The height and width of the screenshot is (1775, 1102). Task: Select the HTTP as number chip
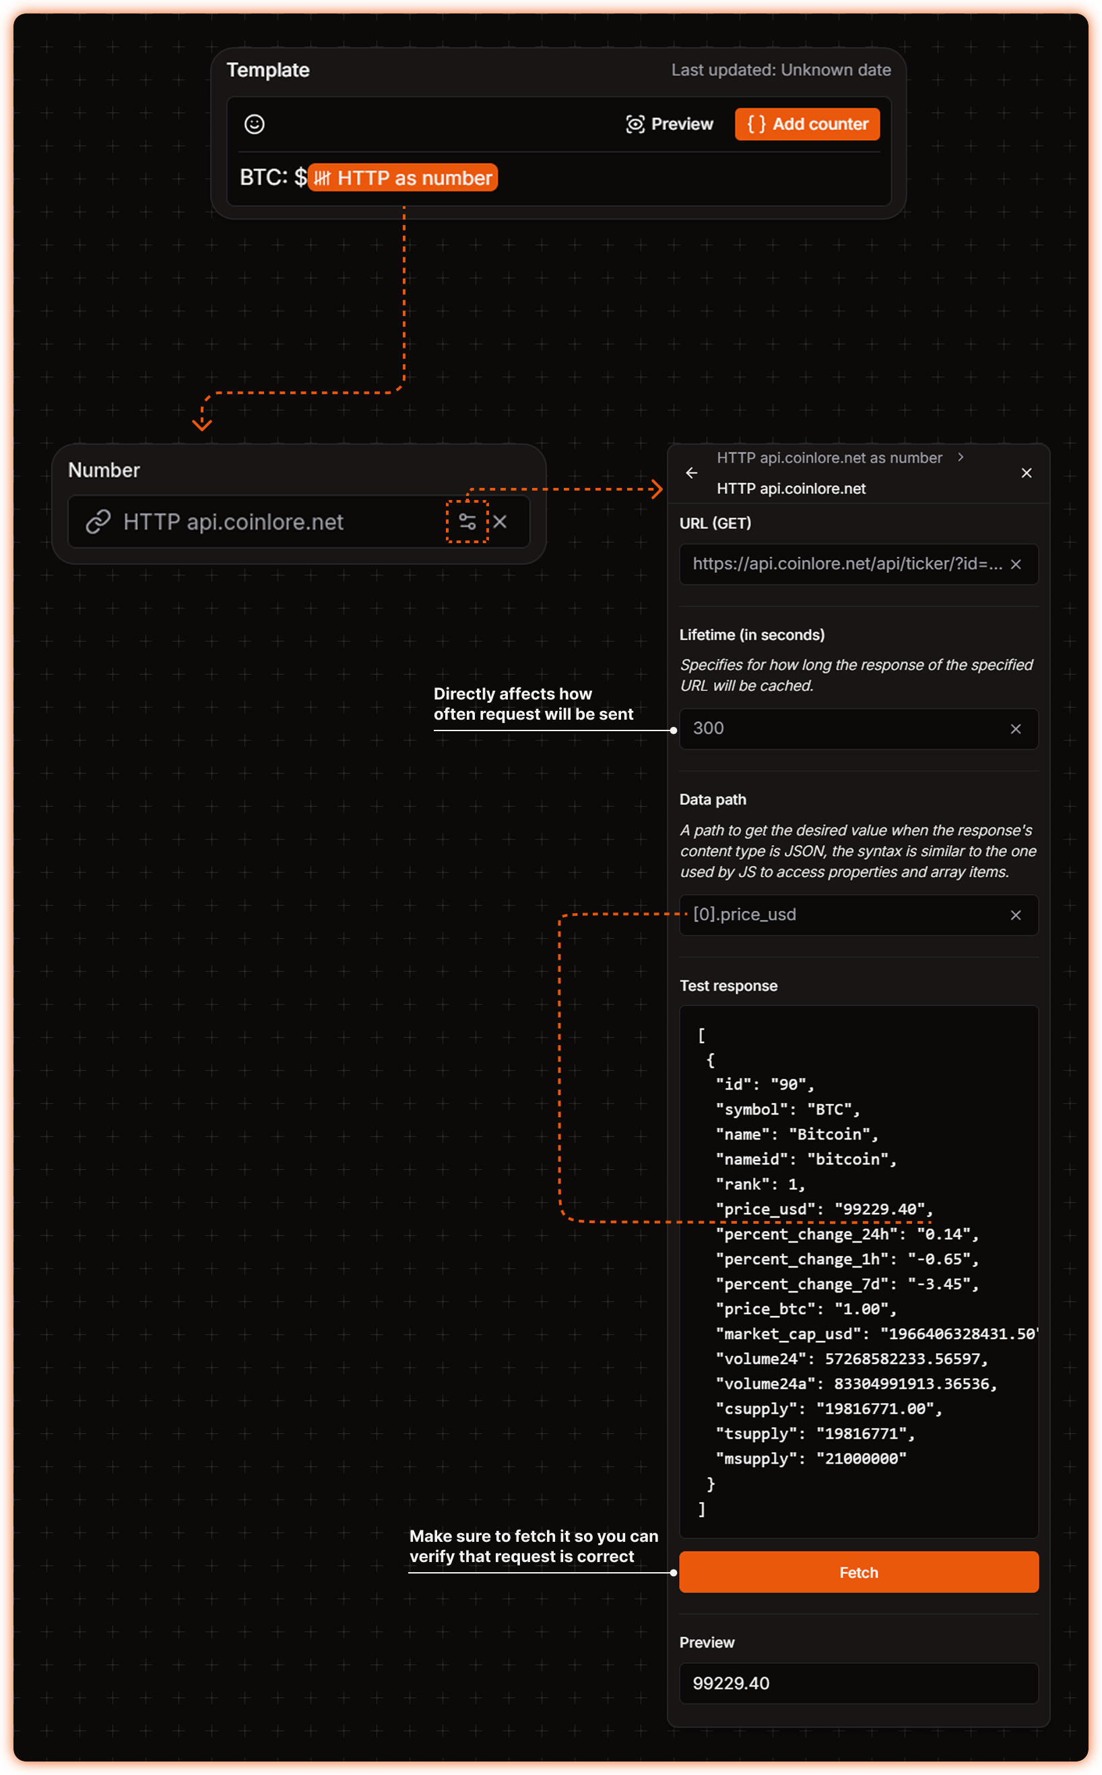[x=403, y=178]
